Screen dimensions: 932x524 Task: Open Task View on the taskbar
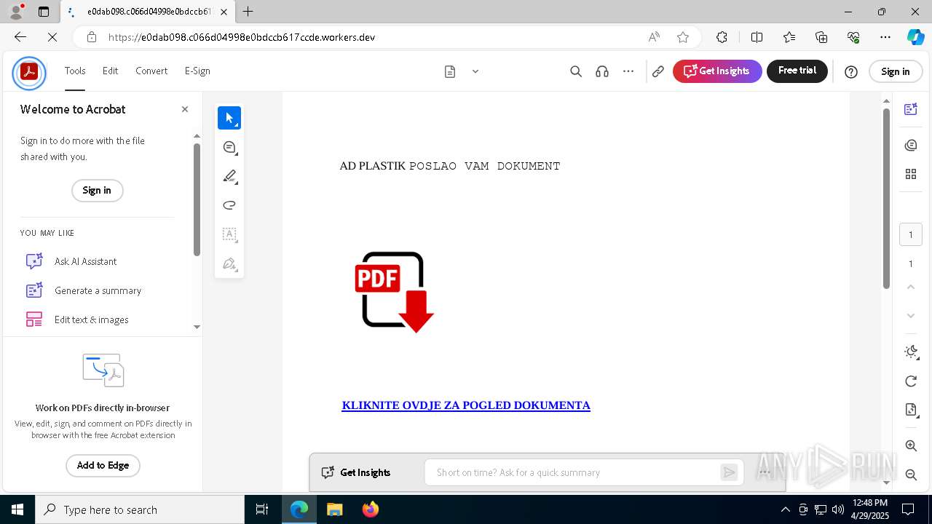[x=262, y=509]
